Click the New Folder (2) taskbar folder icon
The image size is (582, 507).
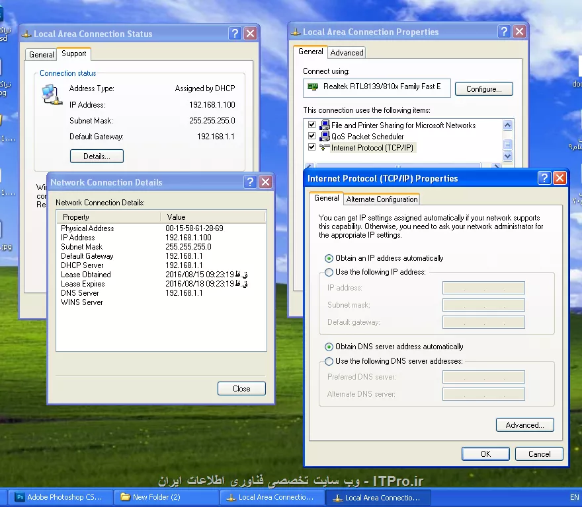pos(125,497)
